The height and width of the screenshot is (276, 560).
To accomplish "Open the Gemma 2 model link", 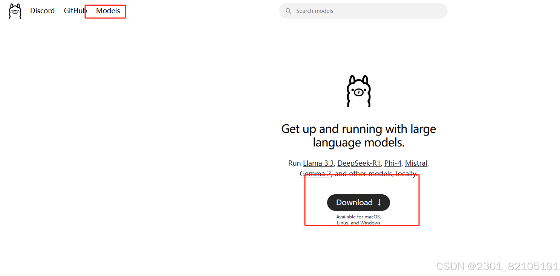I will (315, 174).
